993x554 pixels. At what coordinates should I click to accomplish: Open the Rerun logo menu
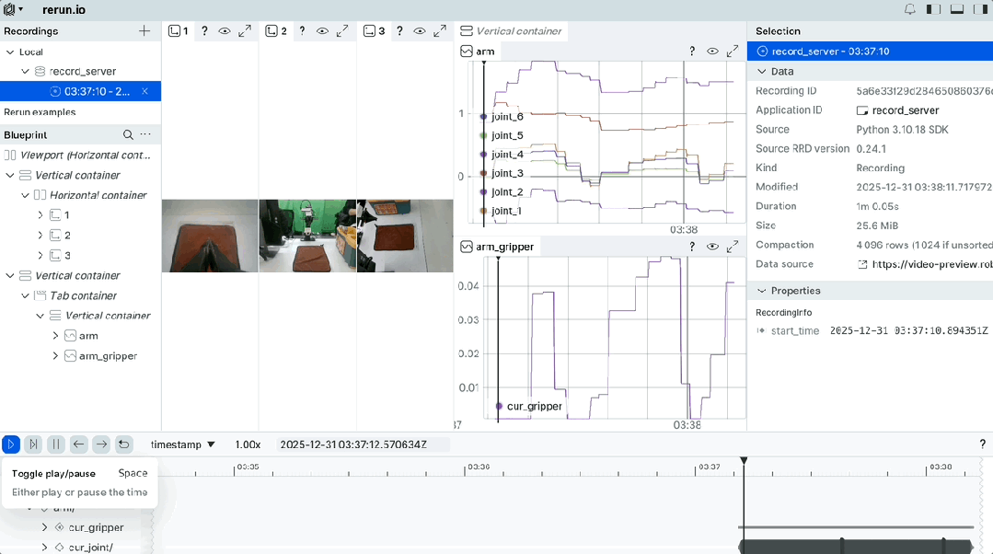pos(13,10)
